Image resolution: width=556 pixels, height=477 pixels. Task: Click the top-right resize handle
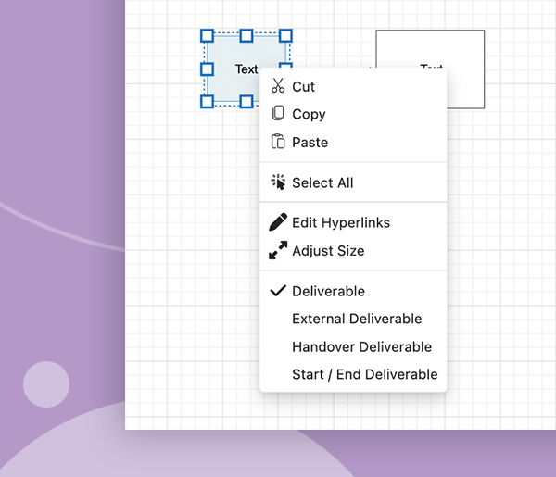point(285,36)
